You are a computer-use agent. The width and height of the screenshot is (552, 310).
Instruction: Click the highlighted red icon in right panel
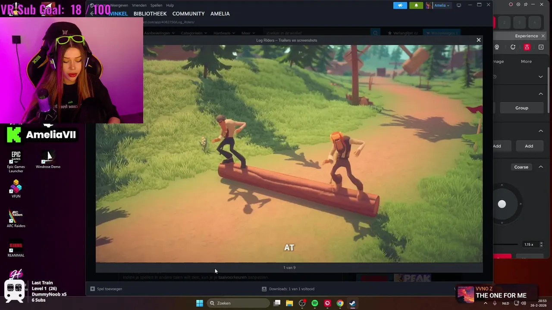[x=527, y=47]
